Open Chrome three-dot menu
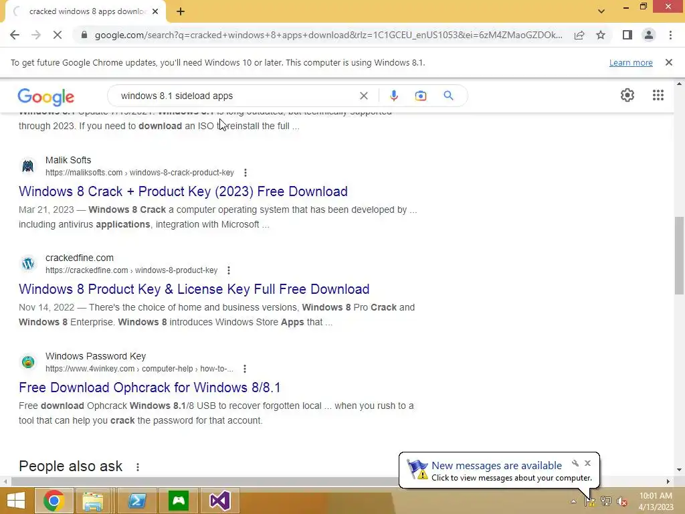This screenshot has width=685, height=514. 670,35
